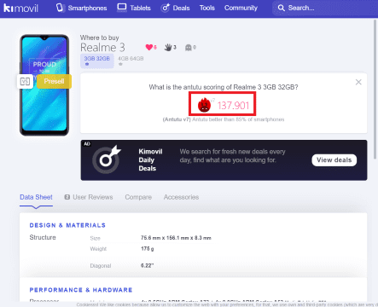Click the deals target icon in navbar
The height and width of the screenshot is (307, 378).
(x=166, y=8)
